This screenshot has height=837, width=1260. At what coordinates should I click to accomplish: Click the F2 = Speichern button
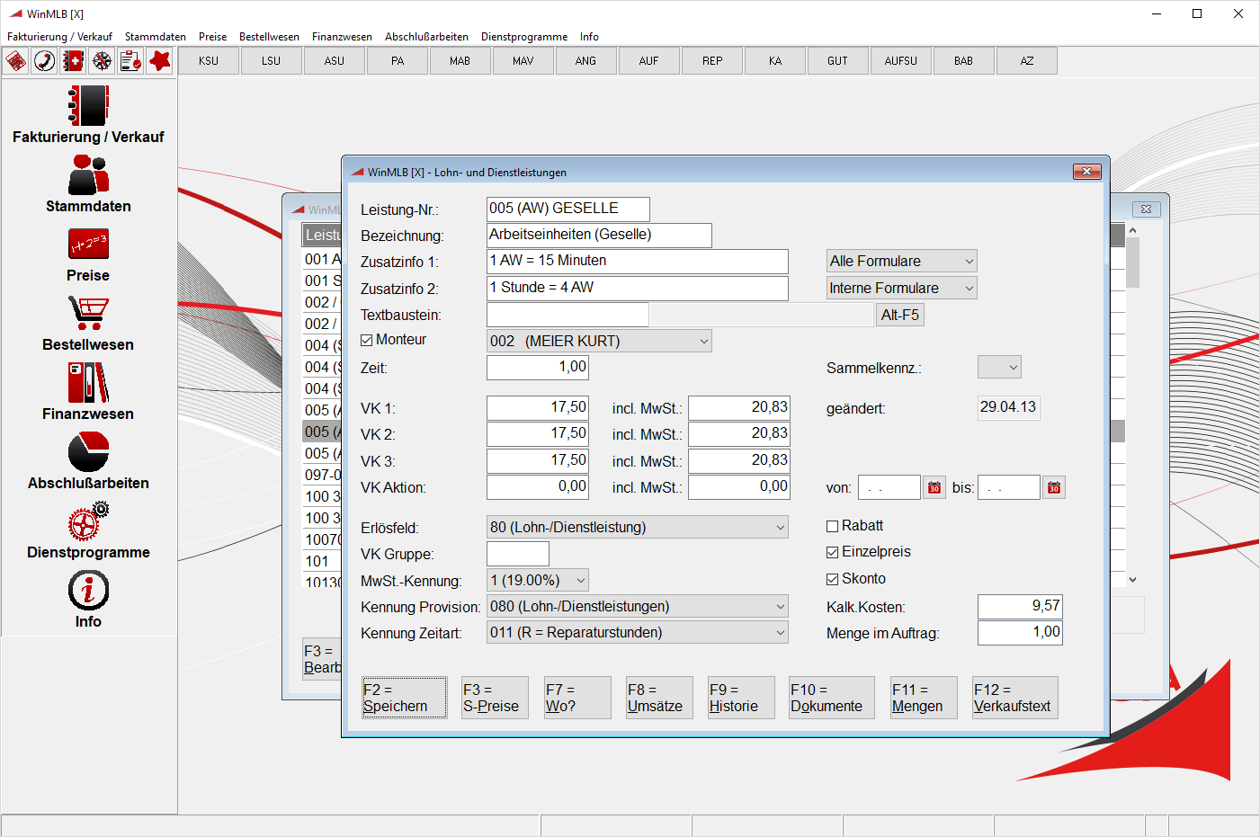(405, 698)
